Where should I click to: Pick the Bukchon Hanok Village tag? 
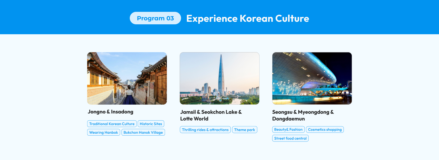pos(143,132)
